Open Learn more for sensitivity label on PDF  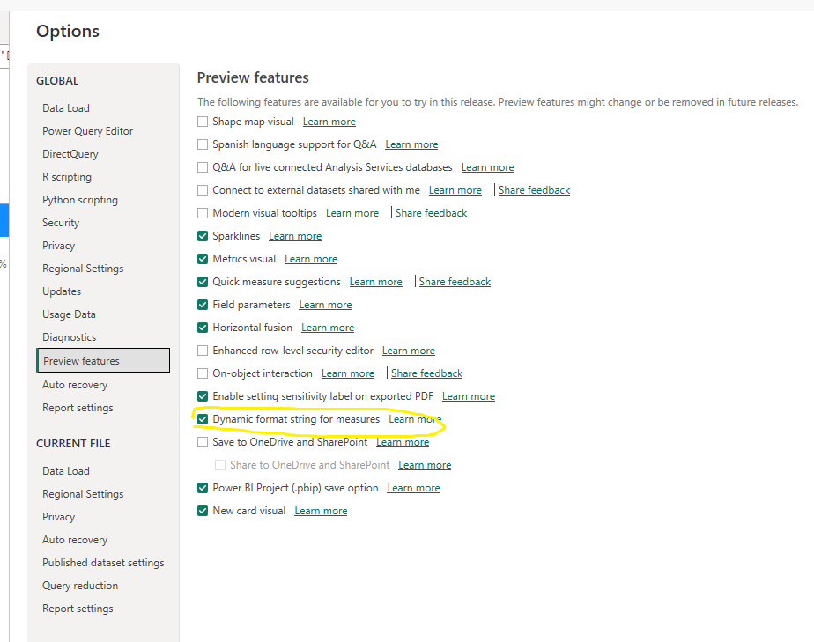click(469, 396)
